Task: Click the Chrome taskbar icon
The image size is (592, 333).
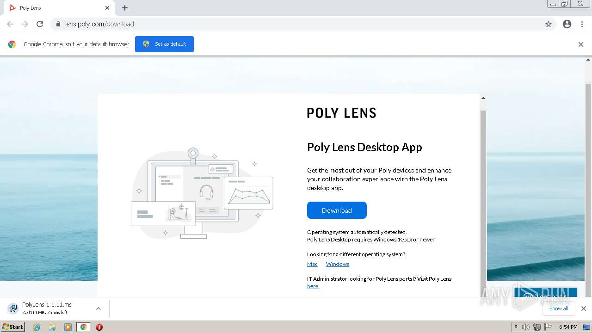Action: [x=84, y=327]
